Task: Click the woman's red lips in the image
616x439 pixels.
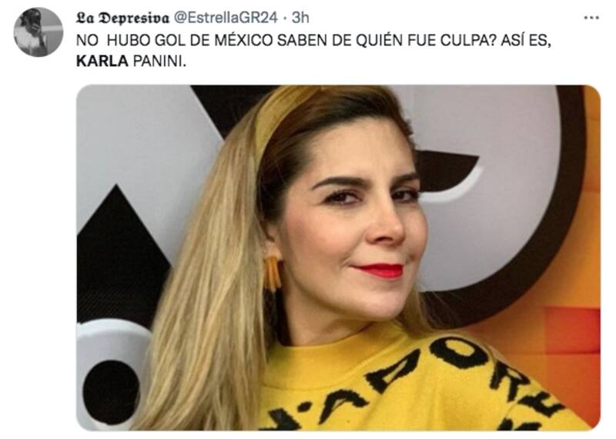Action: [380, 270]
